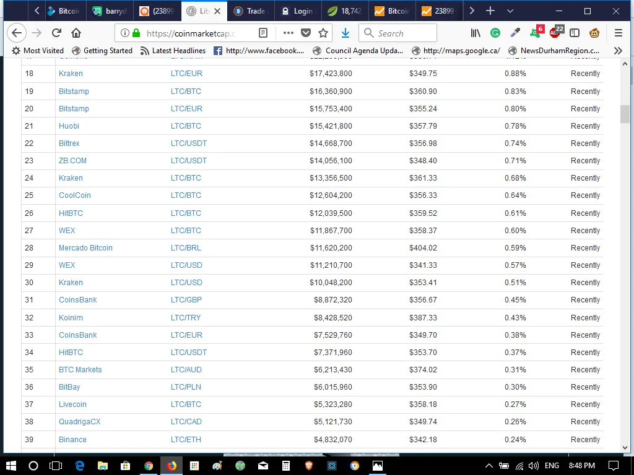Select volume $404.02 price cell

point(423,248)
